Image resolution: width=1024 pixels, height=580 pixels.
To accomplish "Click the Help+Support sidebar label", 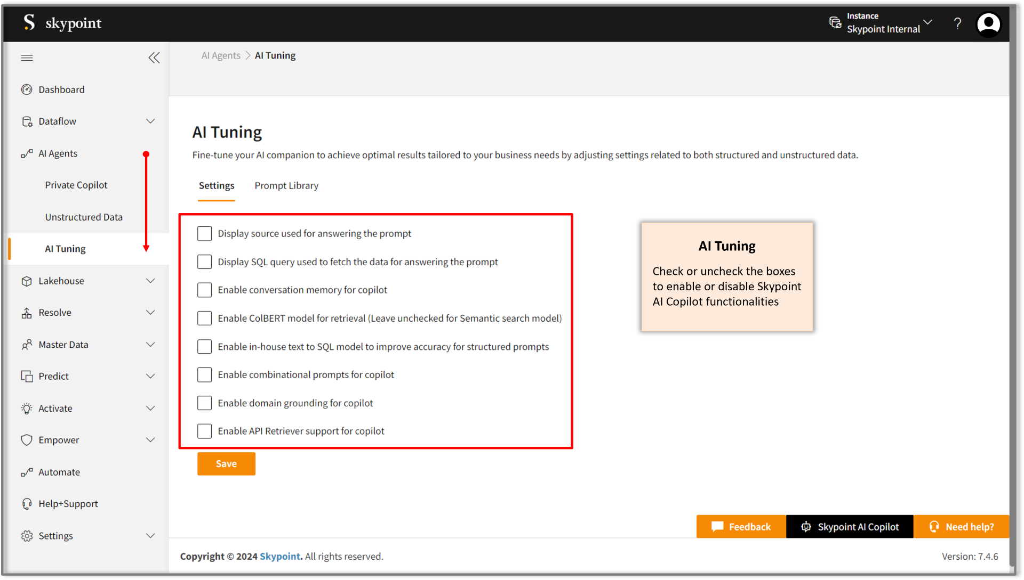I will tap(68, 504).
